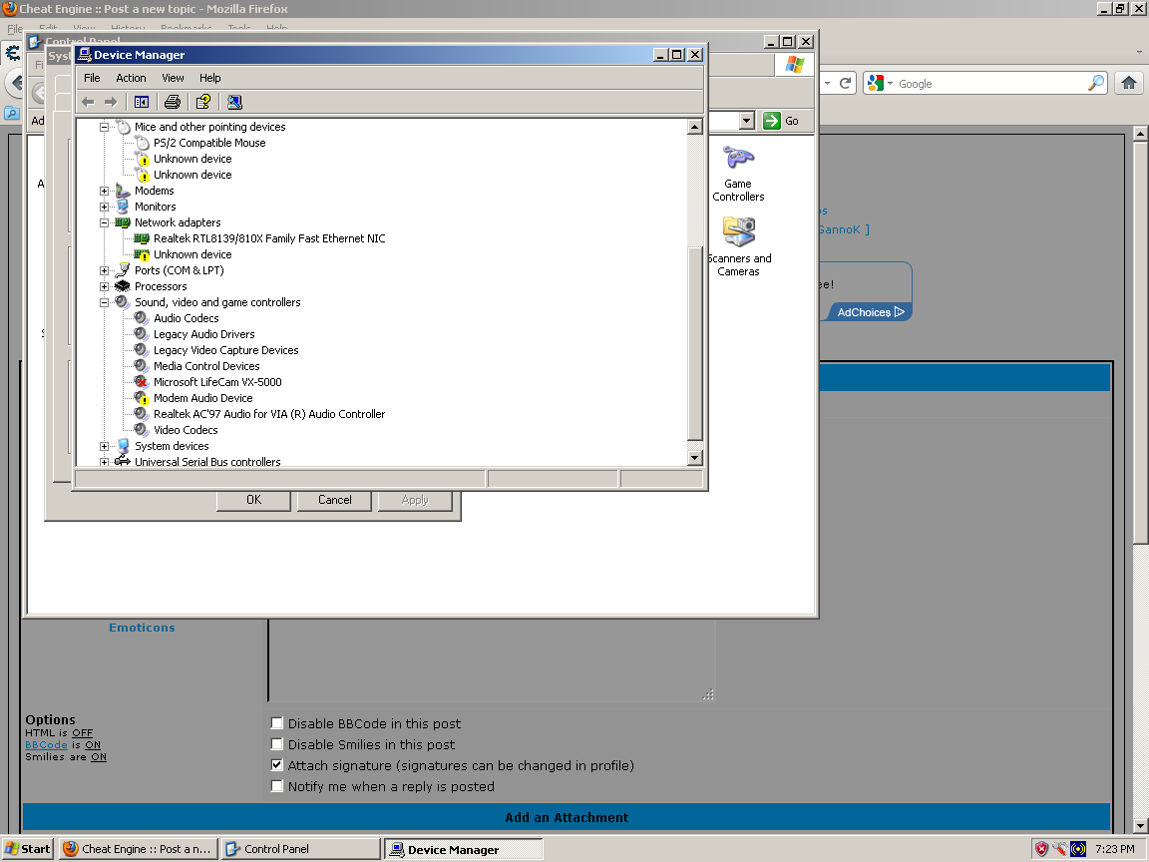Click the Show/Hide Console Tree toolbar icon
Viewport: 1149px width, 862px height.
[142, 102]
